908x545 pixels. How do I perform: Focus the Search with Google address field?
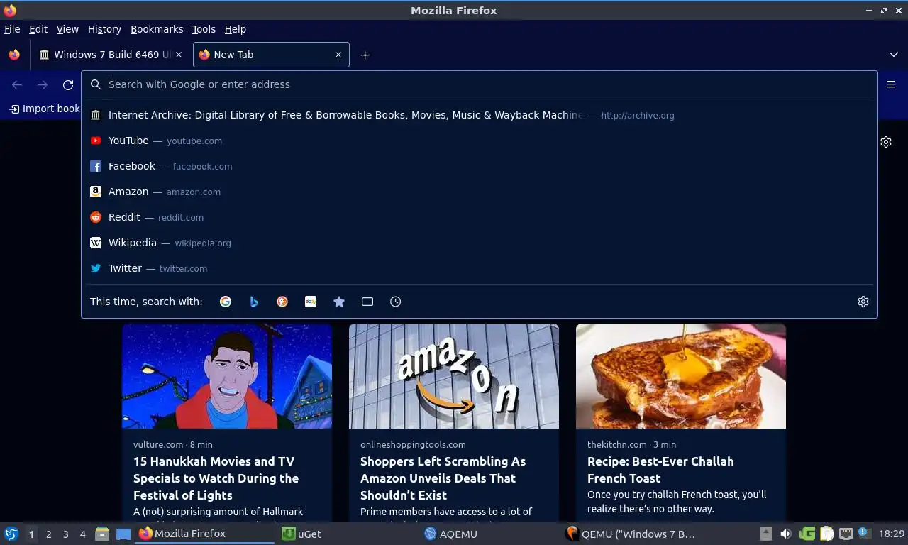479,84
